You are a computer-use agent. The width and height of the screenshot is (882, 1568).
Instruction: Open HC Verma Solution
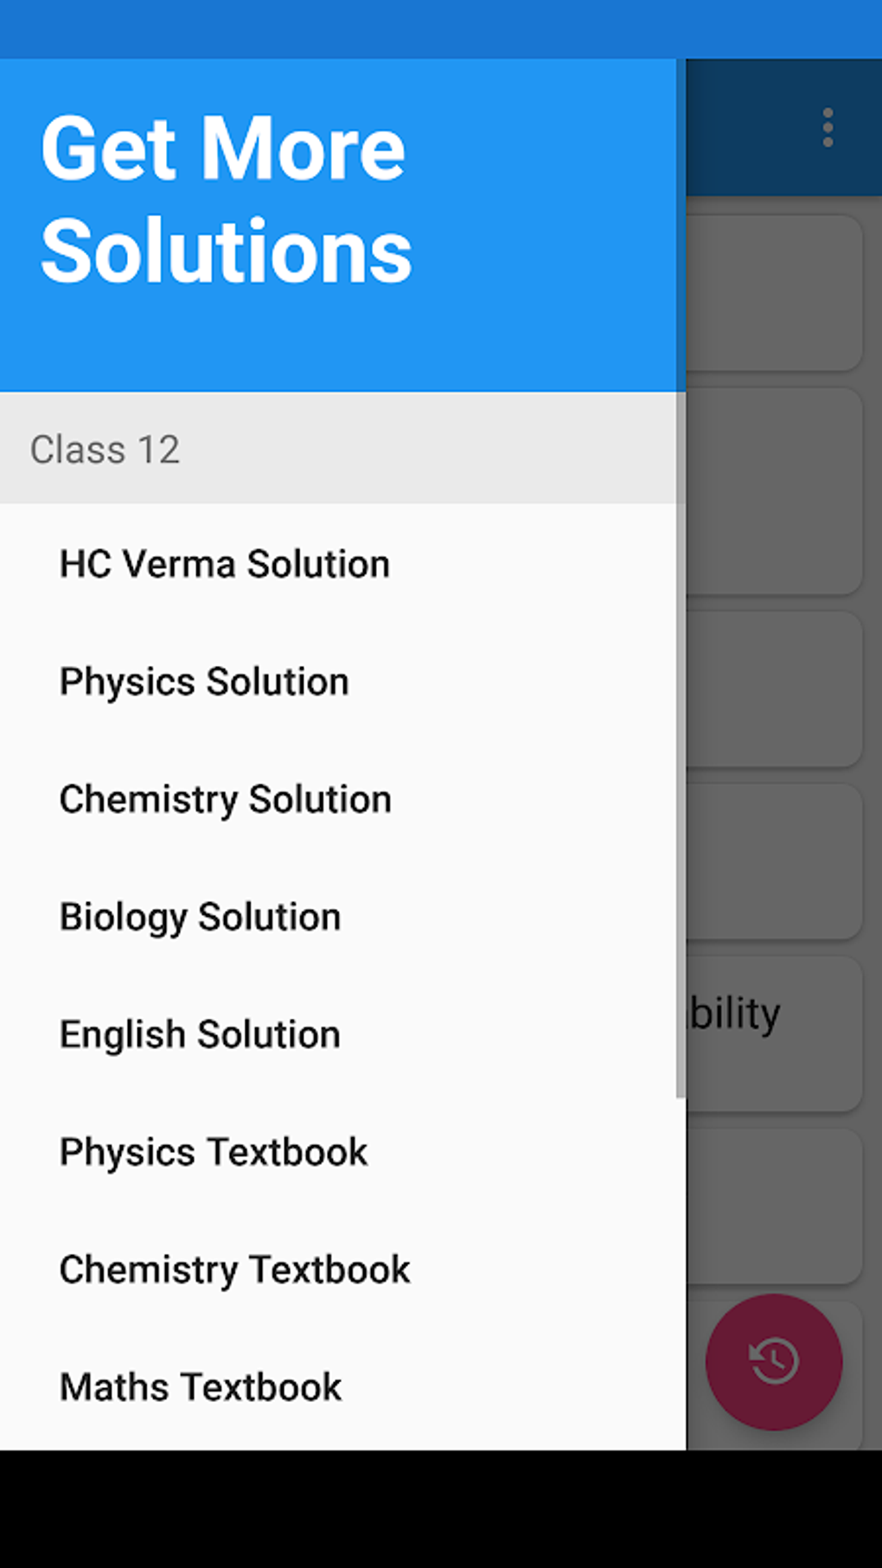click(x=225, y=564)
